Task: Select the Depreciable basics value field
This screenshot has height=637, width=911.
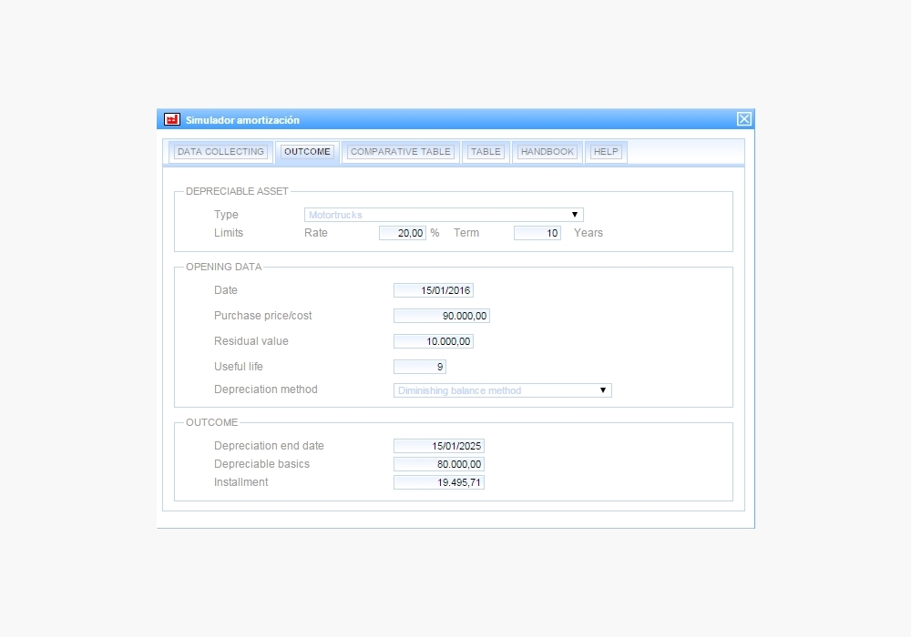Action: pyautogui.click(x=439, y=464)
